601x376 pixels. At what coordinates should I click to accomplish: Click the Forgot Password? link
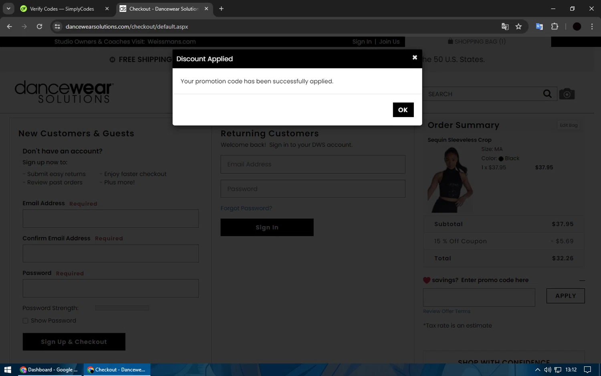click(246, 208)
